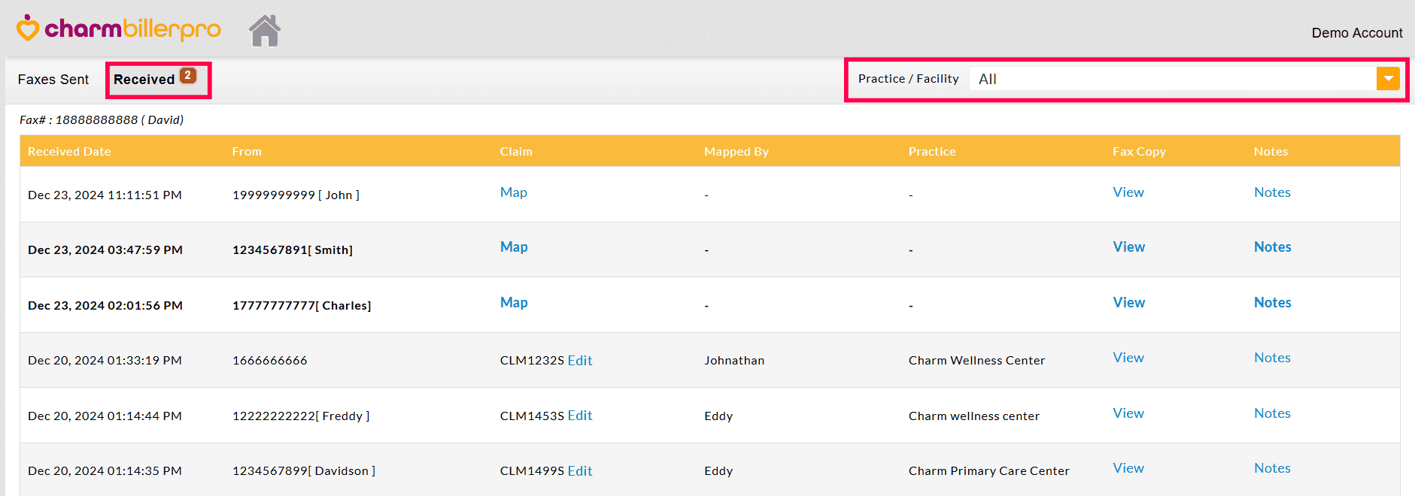Open Notes for the fax from Freddy
Screen dimensions: 1415x496
1272,413
